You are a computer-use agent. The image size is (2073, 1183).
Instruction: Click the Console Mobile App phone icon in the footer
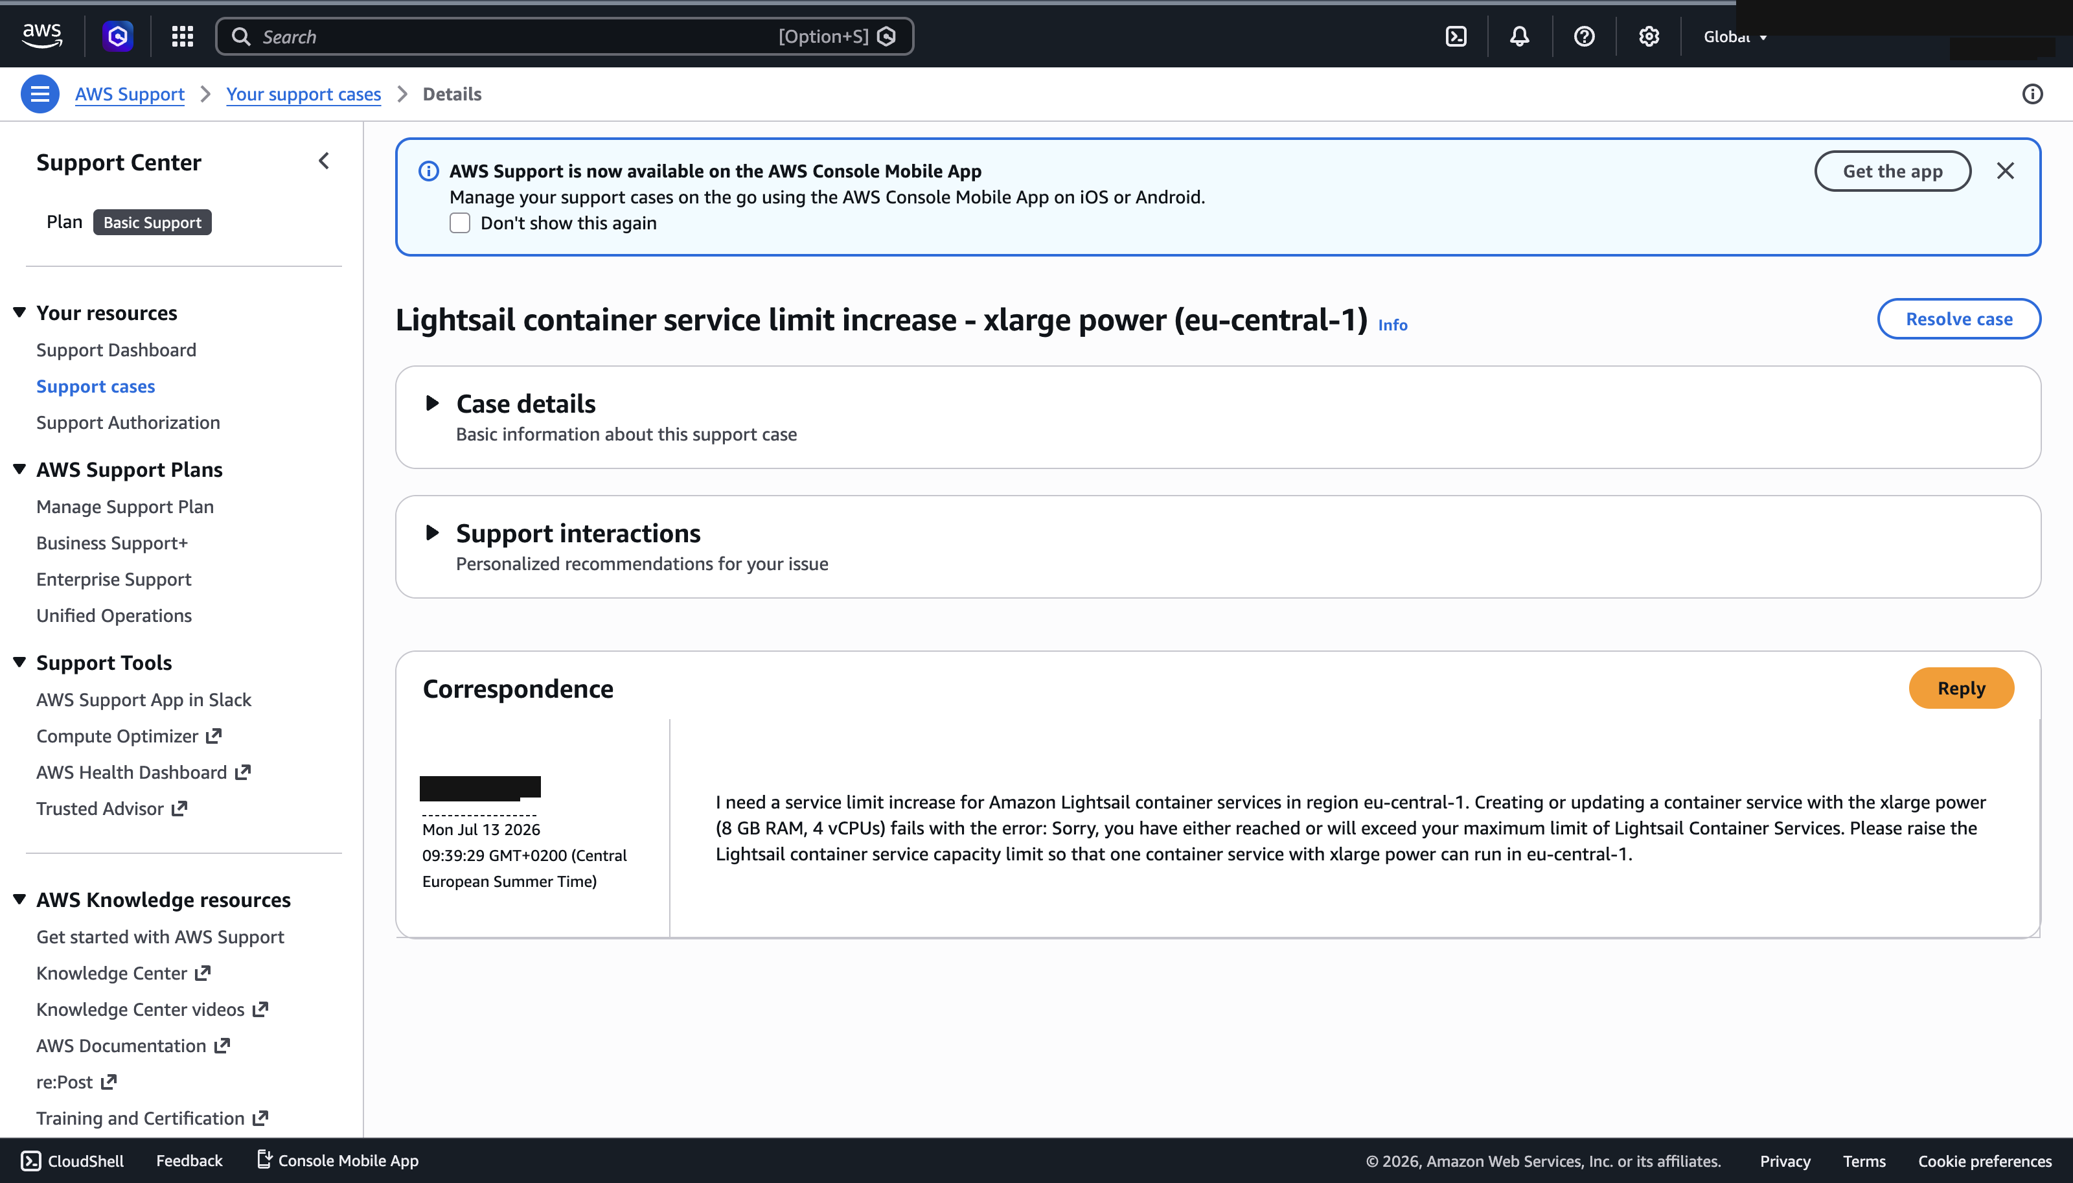(x=264, y=1160)
